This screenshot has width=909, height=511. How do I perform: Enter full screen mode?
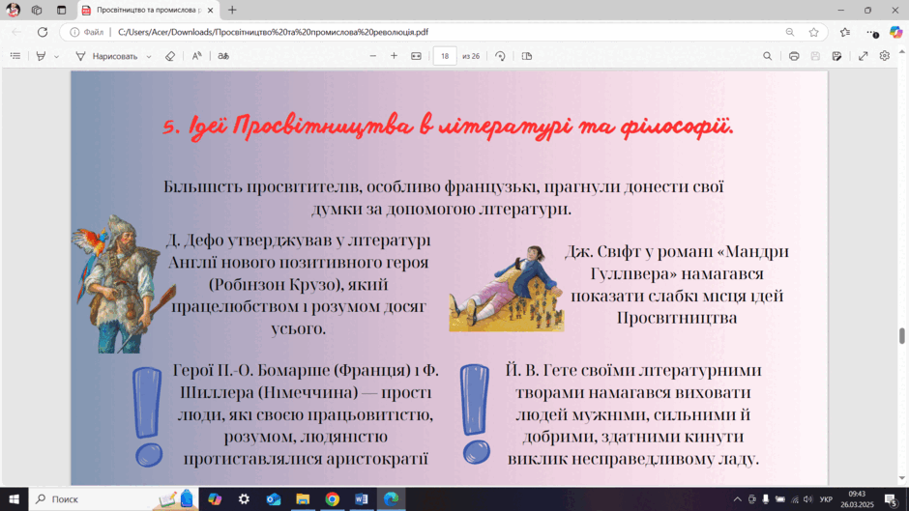(864, 56)
